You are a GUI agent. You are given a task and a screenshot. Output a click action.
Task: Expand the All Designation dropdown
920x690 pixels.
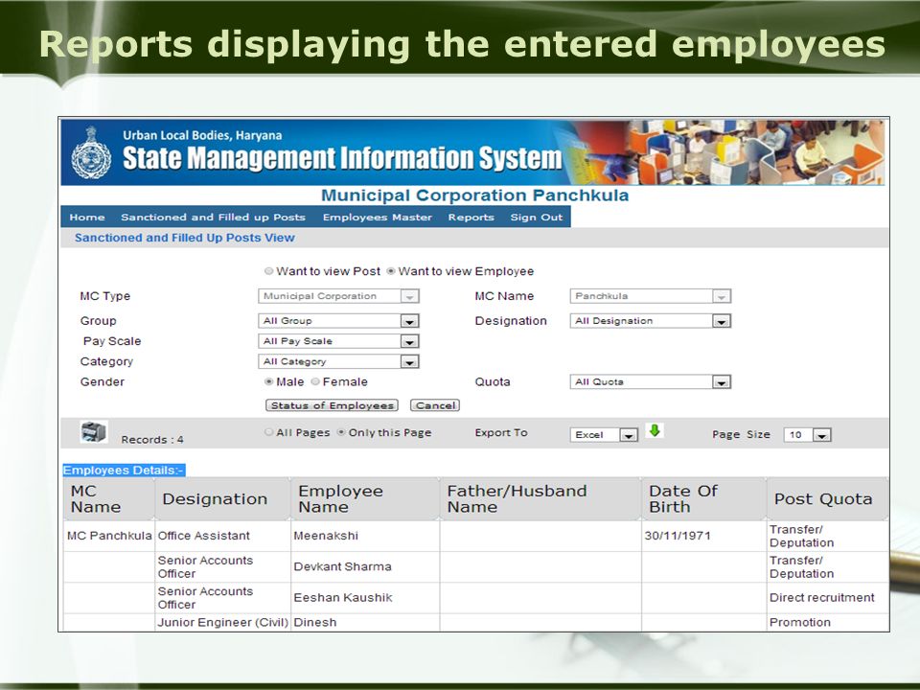pos(650,321)
